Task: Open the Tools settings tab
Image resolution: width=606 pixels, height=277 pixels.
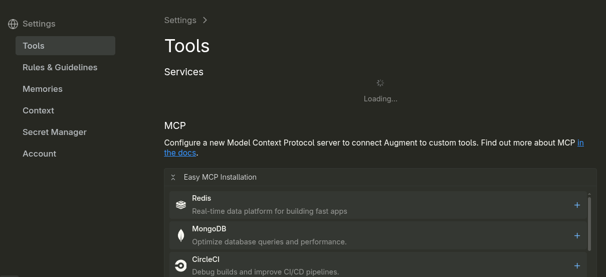Action: click(34, 46)
